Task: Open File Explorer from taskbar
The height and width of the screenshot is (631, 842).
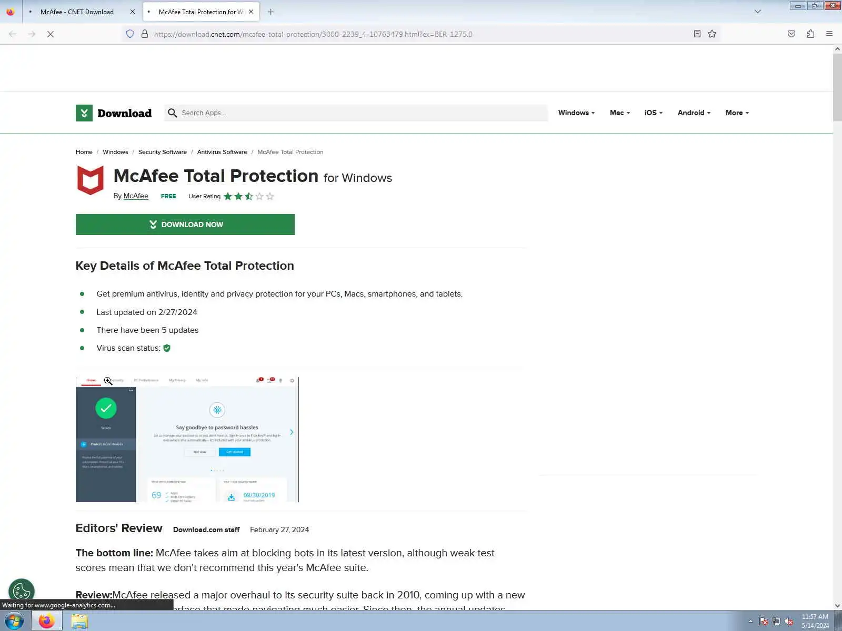Action: pyautogui.click(x=79, y=621)
